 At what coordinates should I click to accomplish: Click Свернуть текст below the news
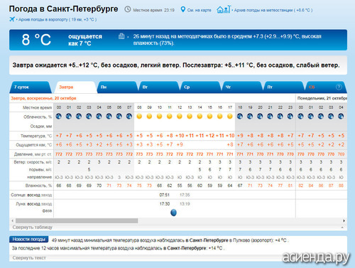[29, 258]
